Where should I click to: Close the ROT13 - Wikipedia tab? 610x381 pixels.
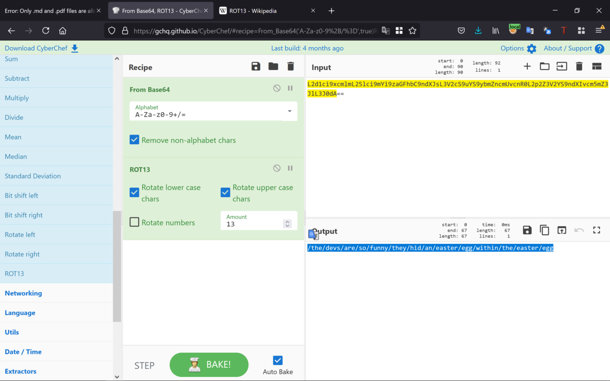pyautogui.click(x=313, y=11)
